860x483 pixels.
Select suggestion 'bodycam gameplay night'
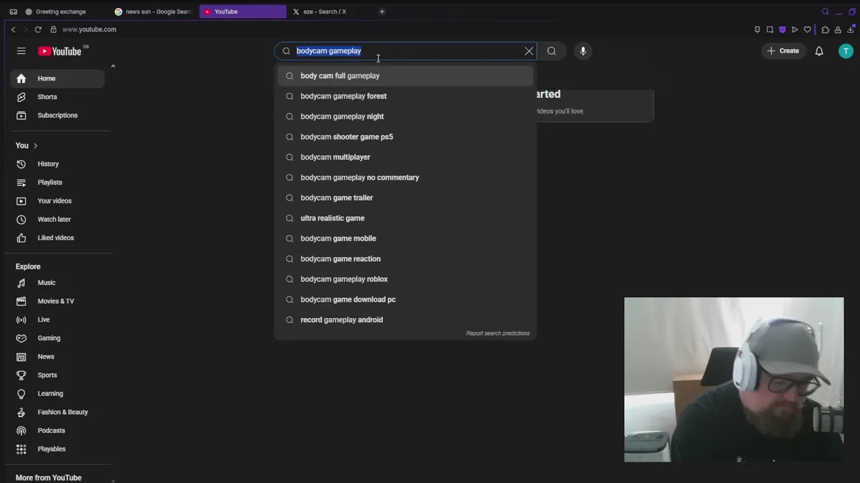pyautogui.click(x=405, y=116)
